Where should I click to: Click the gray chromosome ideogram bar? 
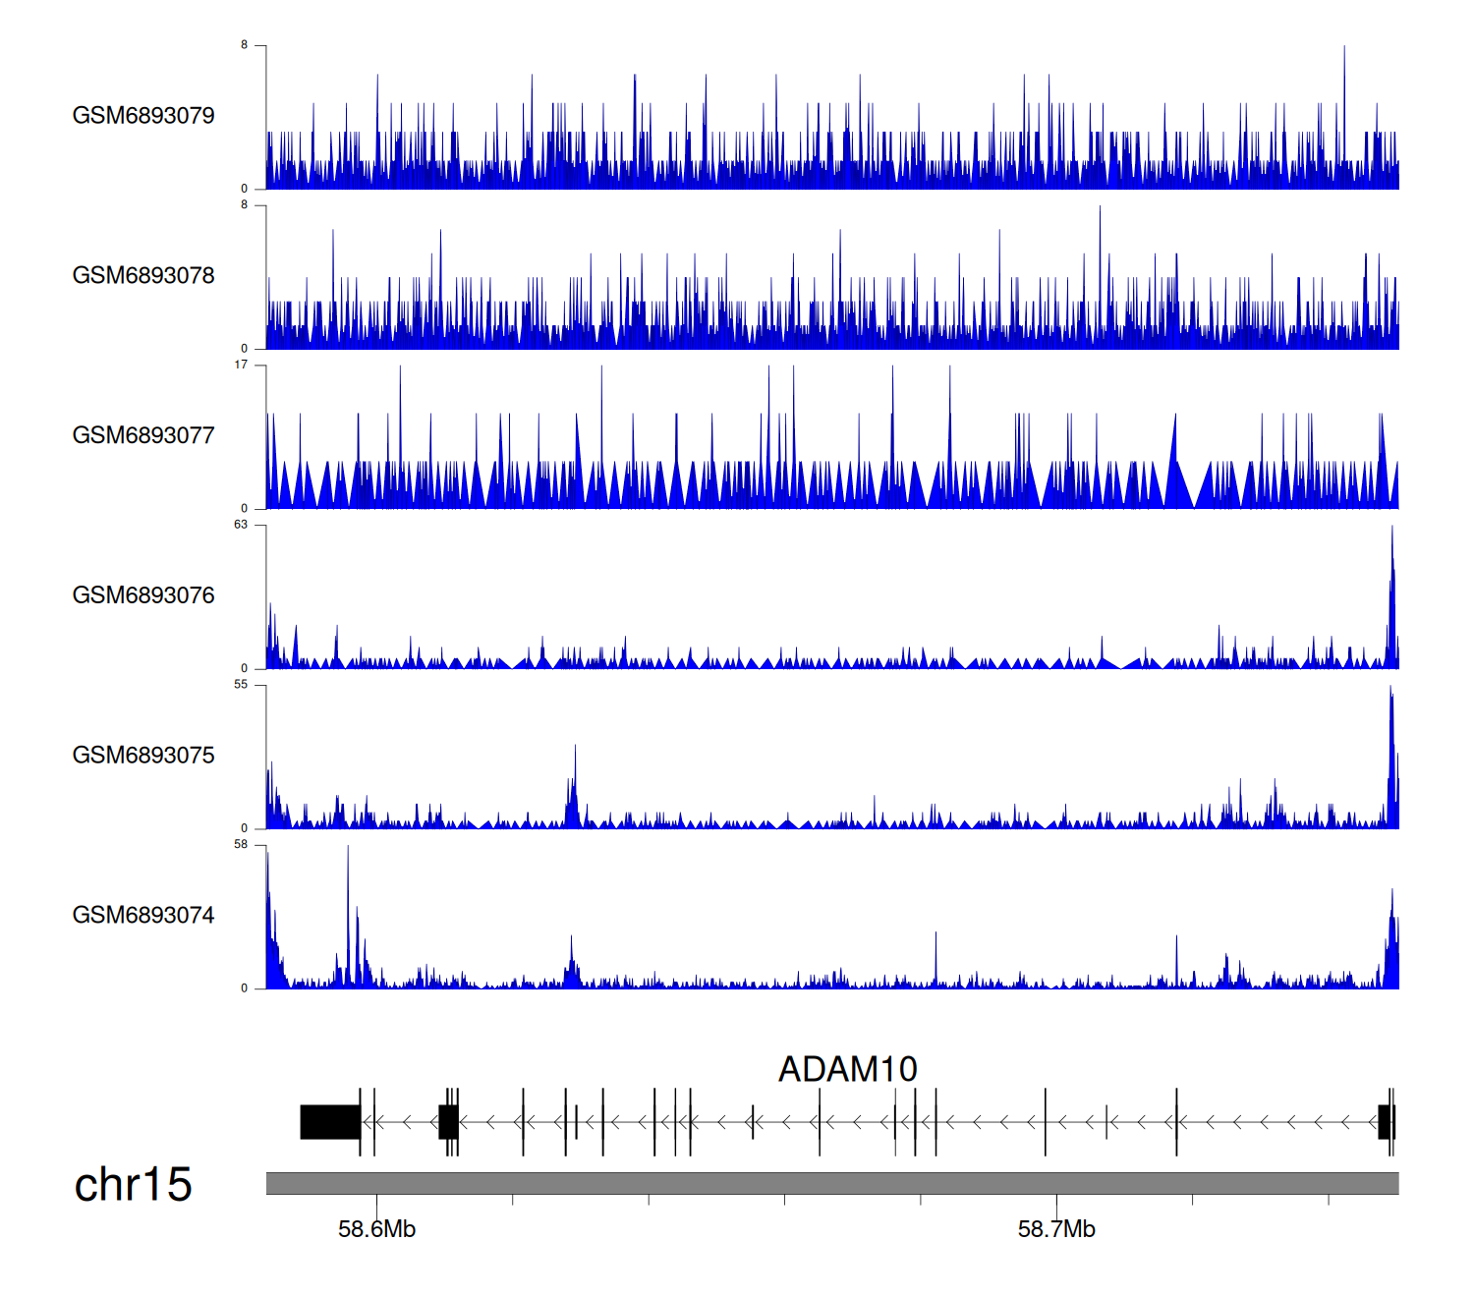831,1183
